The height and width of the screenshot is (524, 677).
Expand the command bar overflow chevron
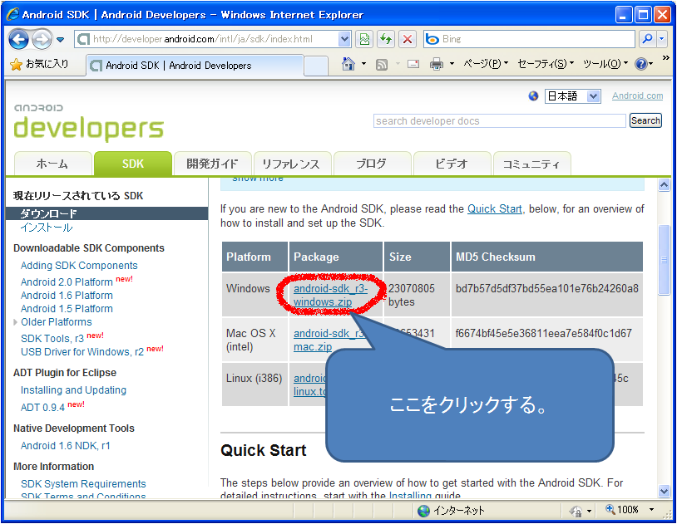(666, 58)
